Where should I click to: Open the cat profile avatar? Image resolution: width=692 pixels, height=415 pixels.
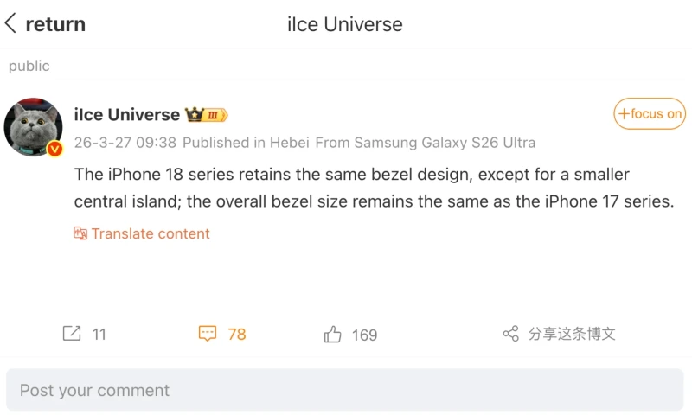point(33,127)
